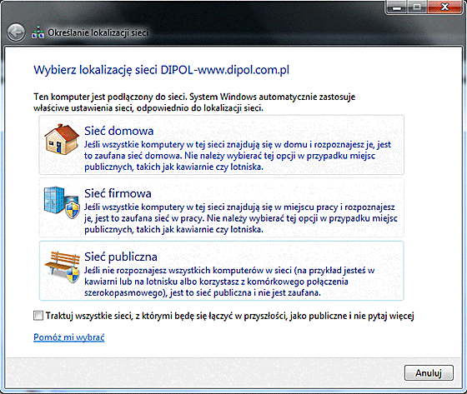Pick the Sieć publiczna heading
Screen dimensions: 467x394
[x=121, y=257]
